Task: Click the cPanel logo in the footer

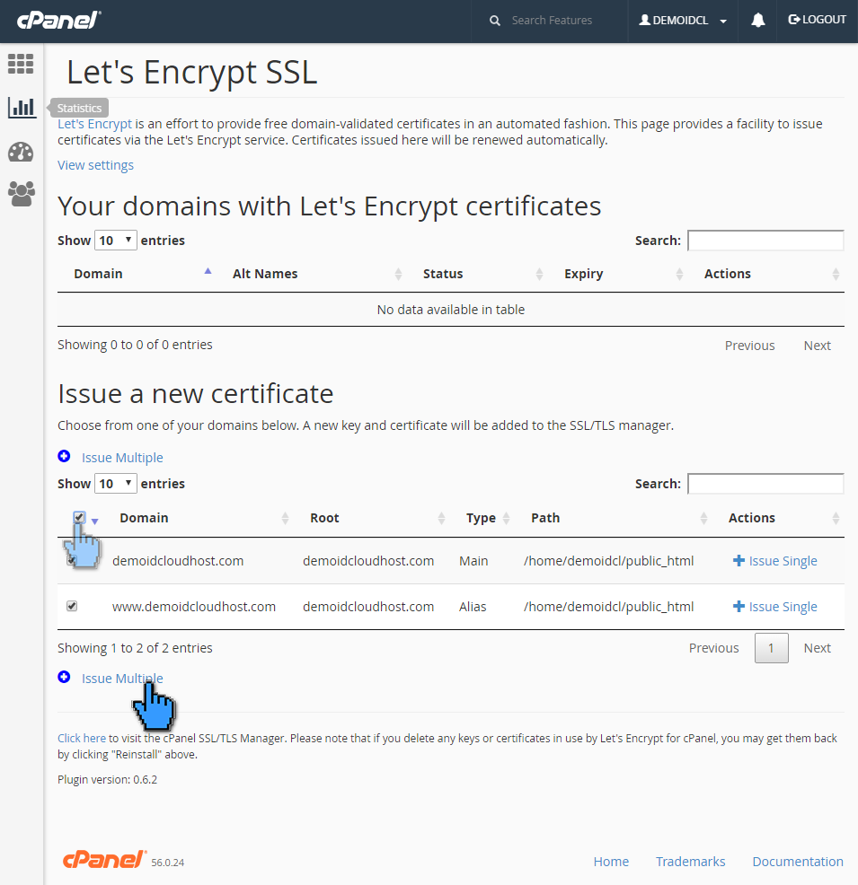Action: (x=103, y=860)
